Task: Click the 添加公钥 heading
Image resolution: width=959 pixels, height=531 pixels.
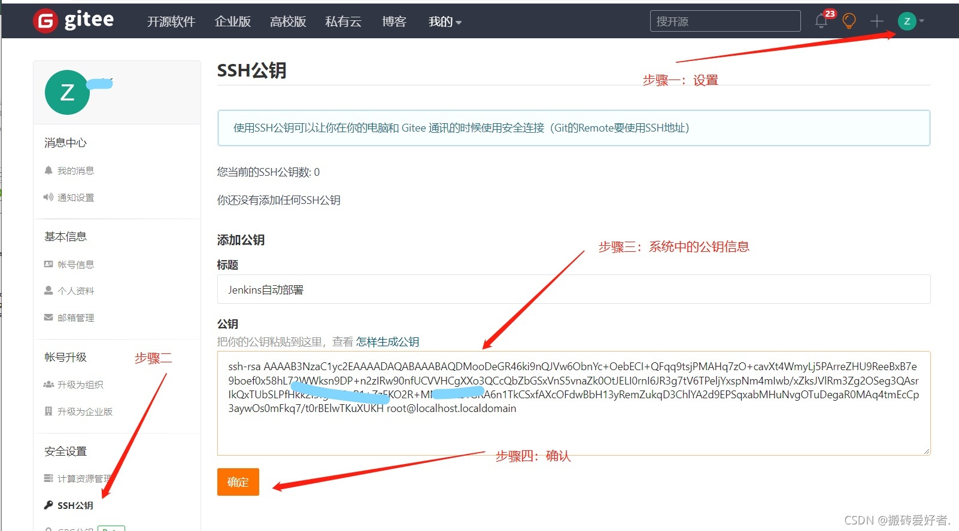Action: pyautogui.click(x=241, y=240)
